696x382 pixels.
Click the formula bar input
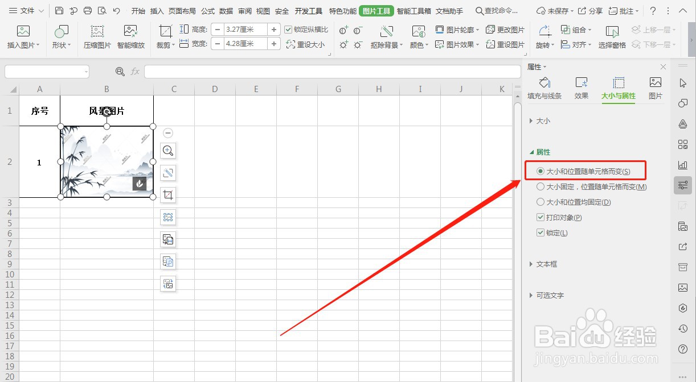pos(332,72)
